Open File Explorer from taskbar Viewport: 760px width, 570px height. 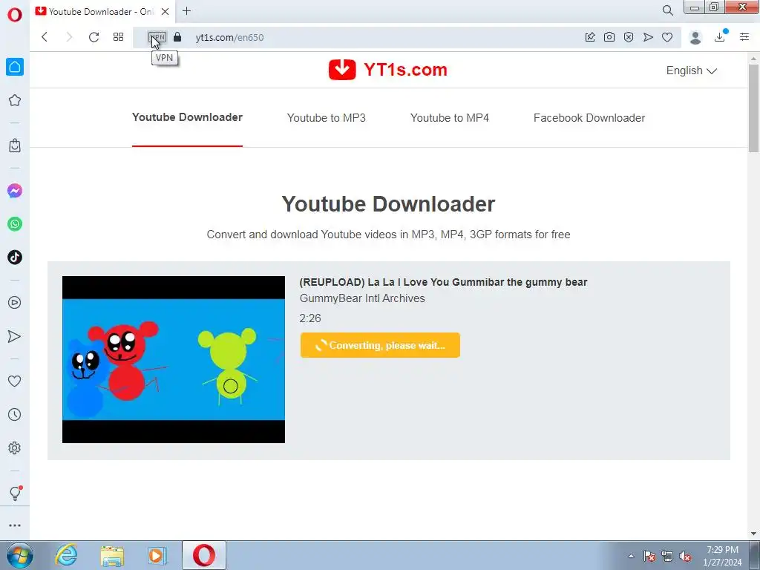click(x=112, y=555)
